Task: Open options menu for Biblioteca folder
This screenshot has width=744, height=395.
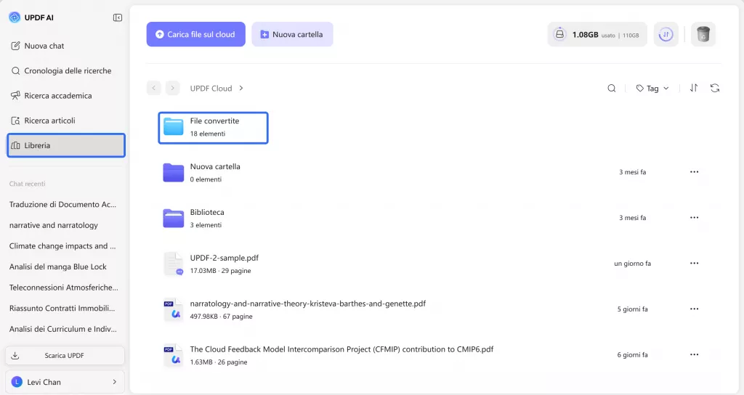Action: click(694, 218)
